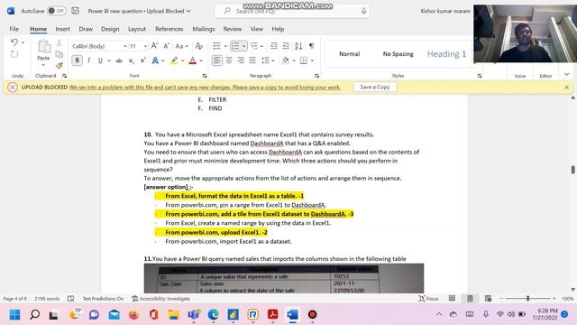Apply the No Spacing style
The width and height of the screenshot is (577, 325).
(398, 54)
